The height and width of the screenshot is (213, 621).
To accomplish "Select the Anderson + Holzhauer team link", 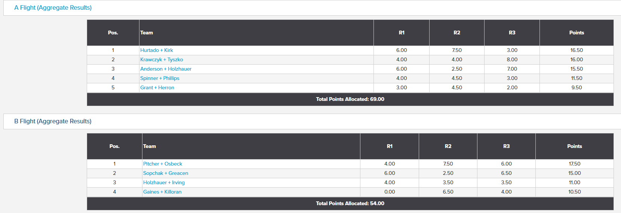I will coord(166,69).
